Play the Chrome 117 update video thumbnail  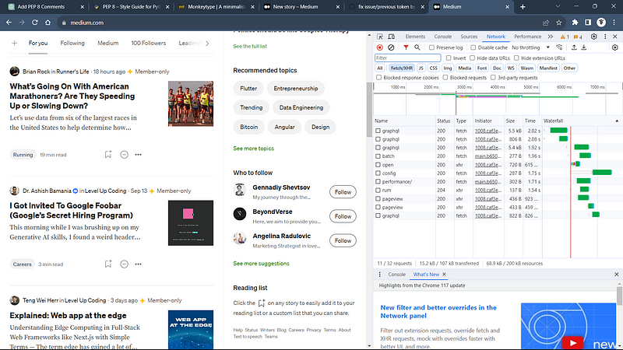click(572, 342)
